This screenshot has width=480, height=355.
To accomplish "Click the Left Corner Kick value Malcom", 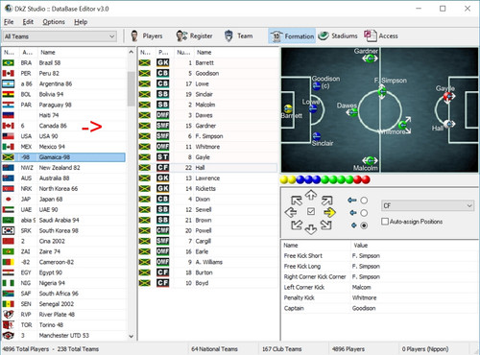I will point(361,287).
